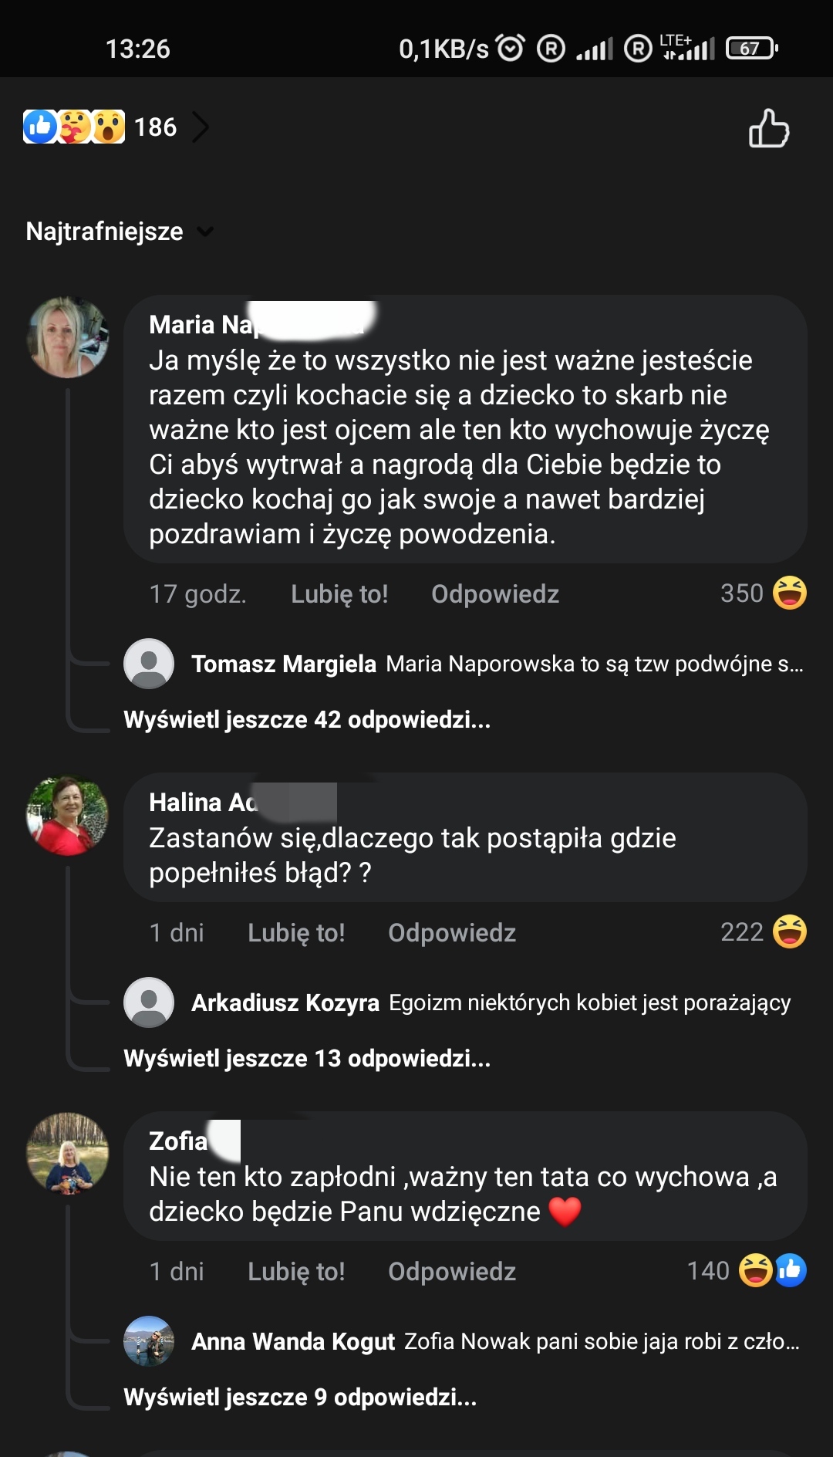Open the 186 reactions summary
The width and height of the screenshot is (833, 1457).
point(116,127)
